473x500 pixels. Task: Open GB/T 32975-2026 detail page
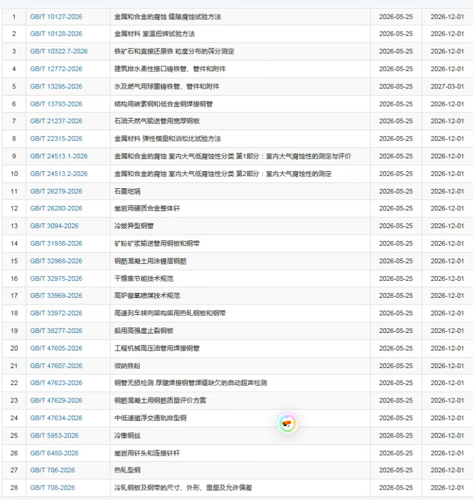click(56, 278)
